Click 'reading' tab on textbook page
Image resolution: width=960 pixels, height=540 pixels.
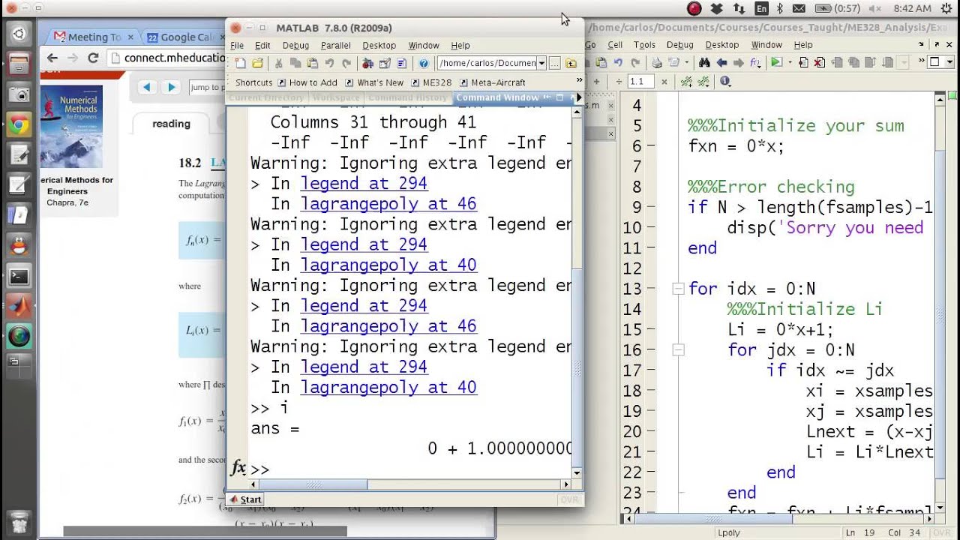tap(172, 124)
